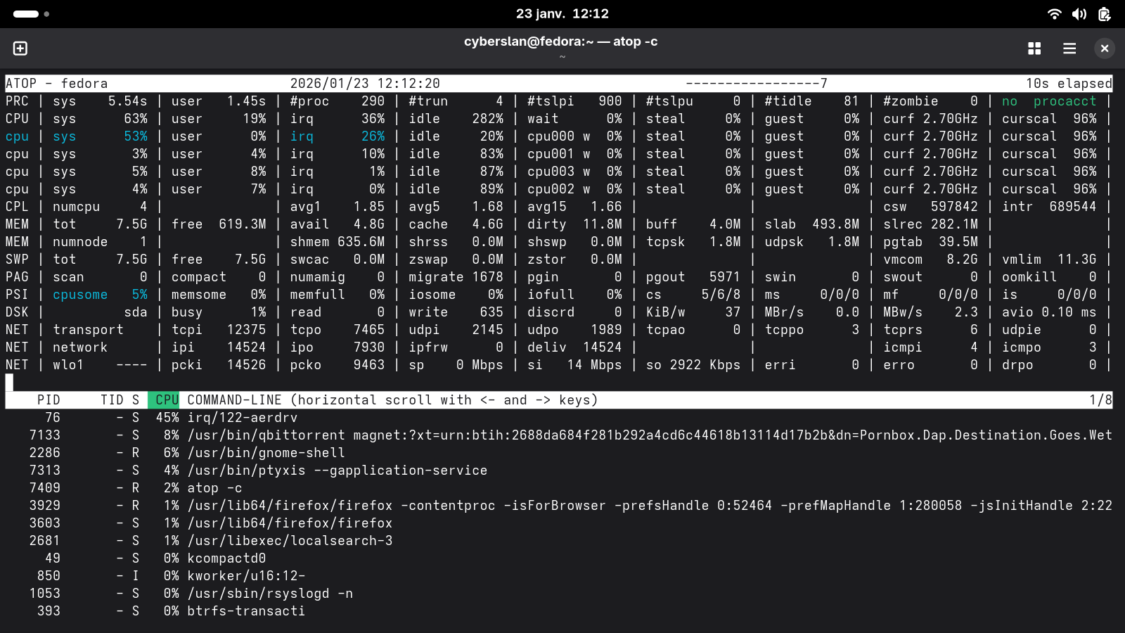Click the cyan irq 26% value

tap(337, 136)
